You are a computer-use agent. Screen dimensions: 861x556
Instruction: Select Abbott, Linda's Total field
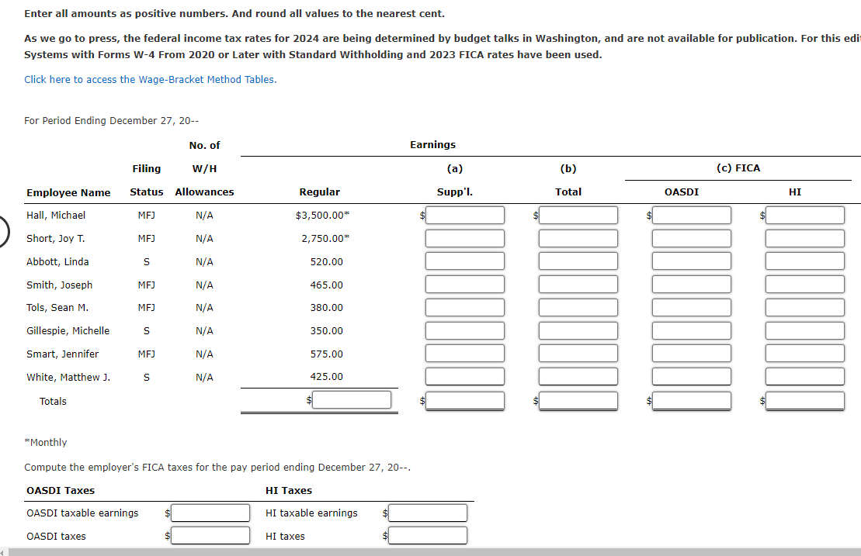click(578, 261)
